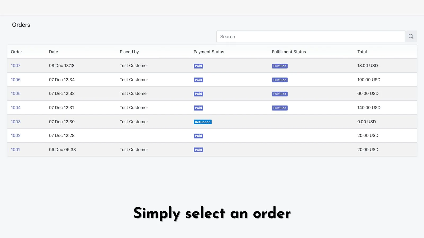This screenshot has width=424, height=238.
Task: Click the Payment Status column header
Action: click(209, 52)
